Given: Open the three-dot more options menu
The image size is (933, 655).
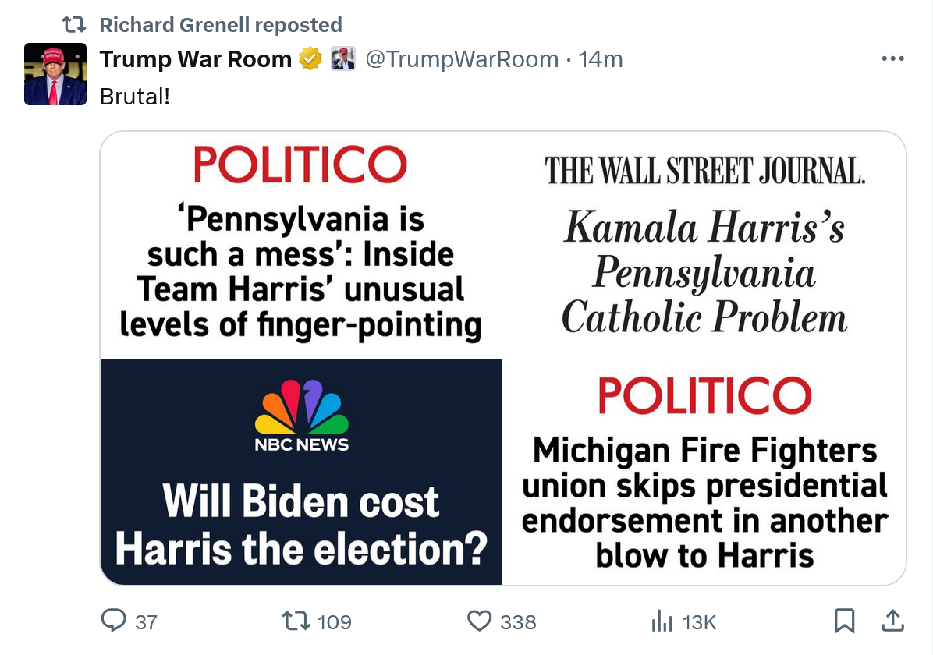Looking at the screenshot, I should click(x=892, y=59).
